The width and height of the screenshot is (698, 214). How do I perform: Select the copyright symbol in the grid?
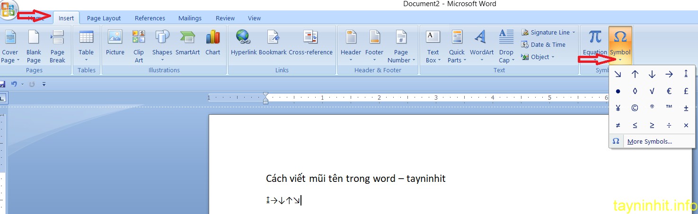click(x=635, y=108)
